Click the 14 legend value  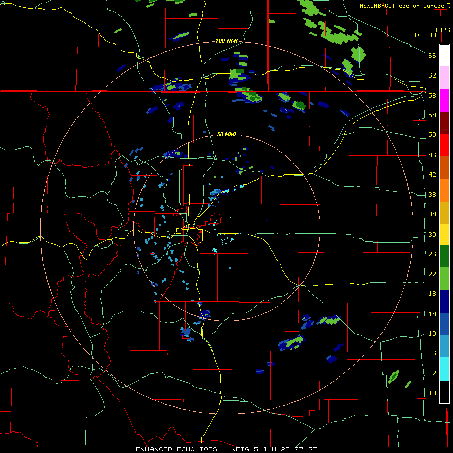432,314
